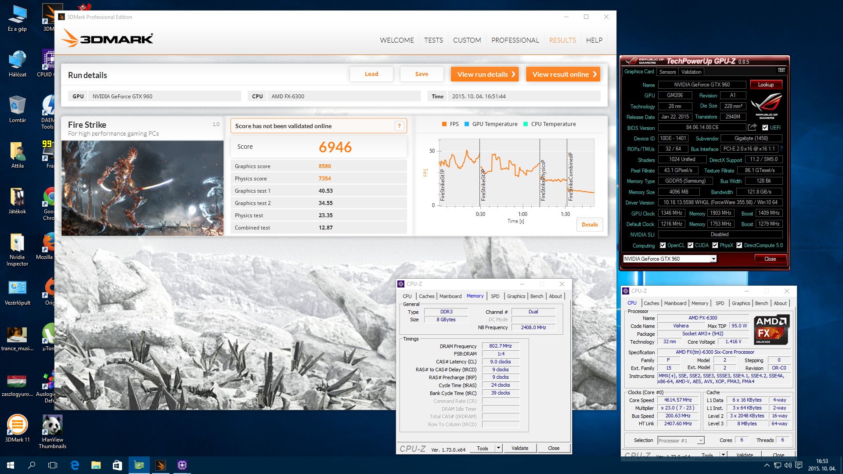843x474 pixels.
Task: Open volume control in system tray
Action: pyautogui.click(x=788, y=465)
